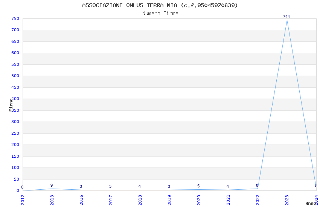This screenshot has height=207, width=320.
Task: Click the data label 8 near 2022
Action: tap(257, 186)
